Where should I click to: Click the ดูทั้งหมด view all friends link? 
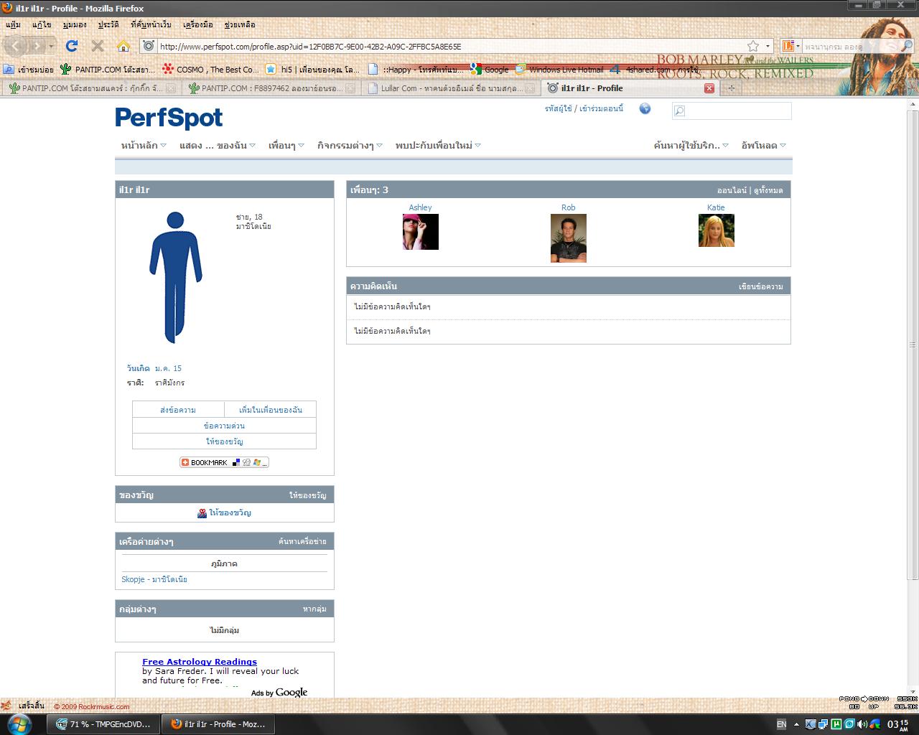point(768,190)
